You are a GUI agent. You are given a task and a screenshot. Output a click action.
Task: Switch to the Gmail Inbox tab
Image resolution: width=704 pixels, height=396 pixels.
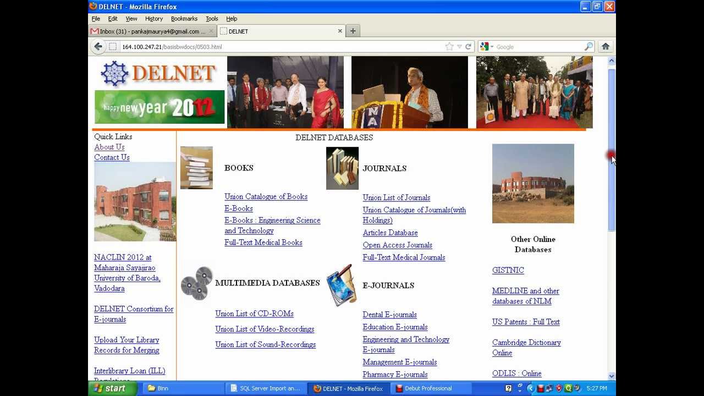point(152,31)
